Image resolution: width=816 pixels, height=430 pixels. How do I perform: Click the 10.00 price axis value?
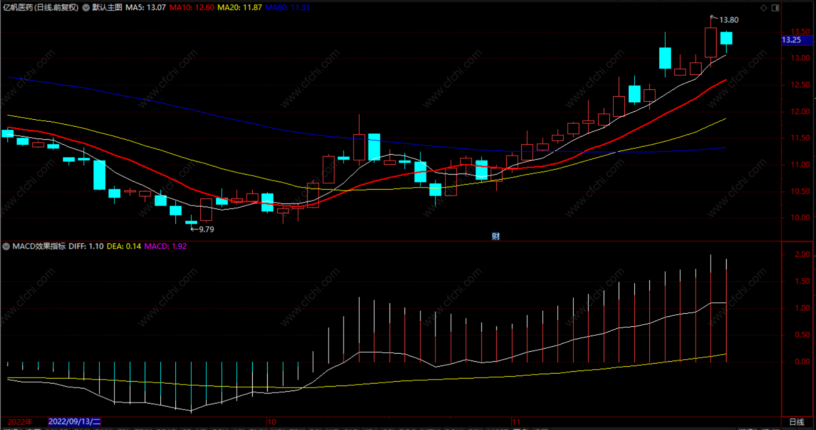pyautogui.click(x=800, y=218)
